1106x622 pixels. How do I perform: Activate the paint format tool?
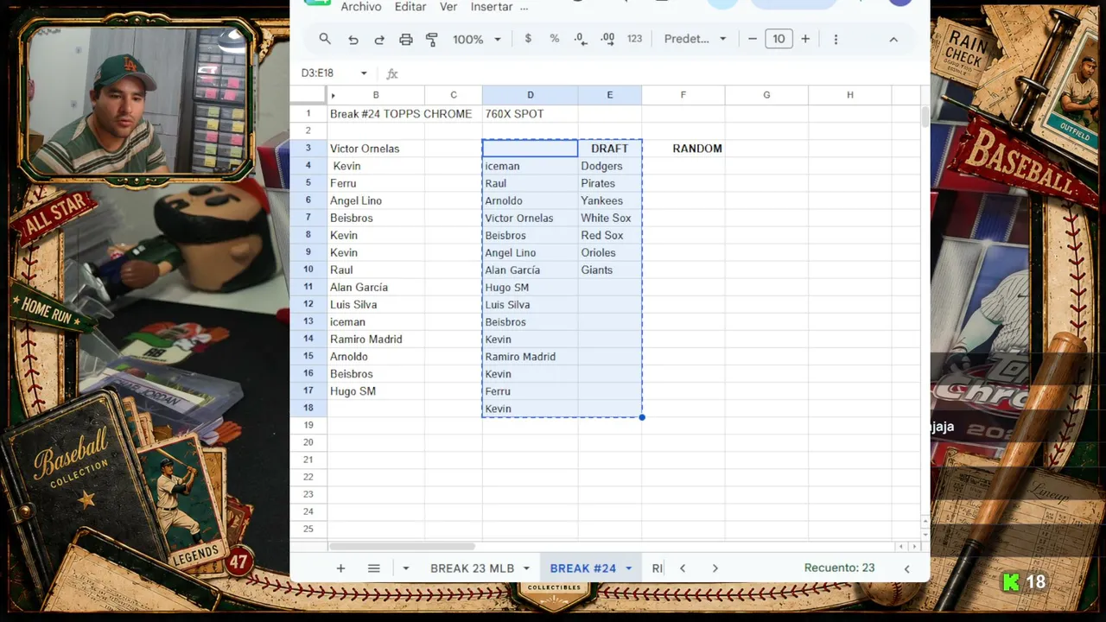click(432, 39)
